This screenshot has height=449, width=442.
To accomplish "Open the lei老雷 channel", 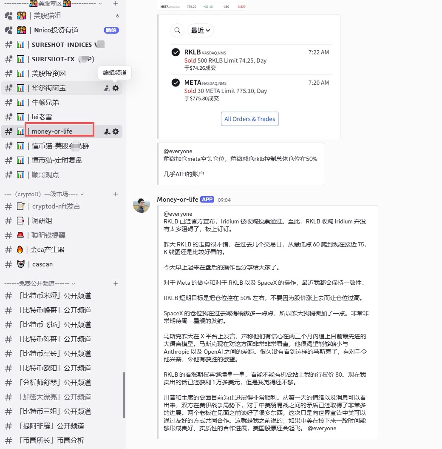I will click(62, 117).
